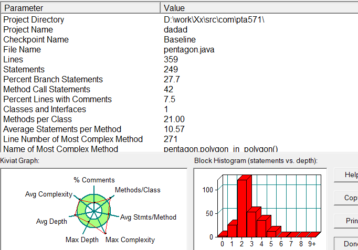The height and width of the screenshot is (250, 358).
Task: Click the project name value dadad
Action: coord(175,30)
